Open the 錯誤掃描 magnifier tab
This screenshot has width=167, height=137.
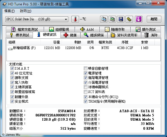[94, 35]
